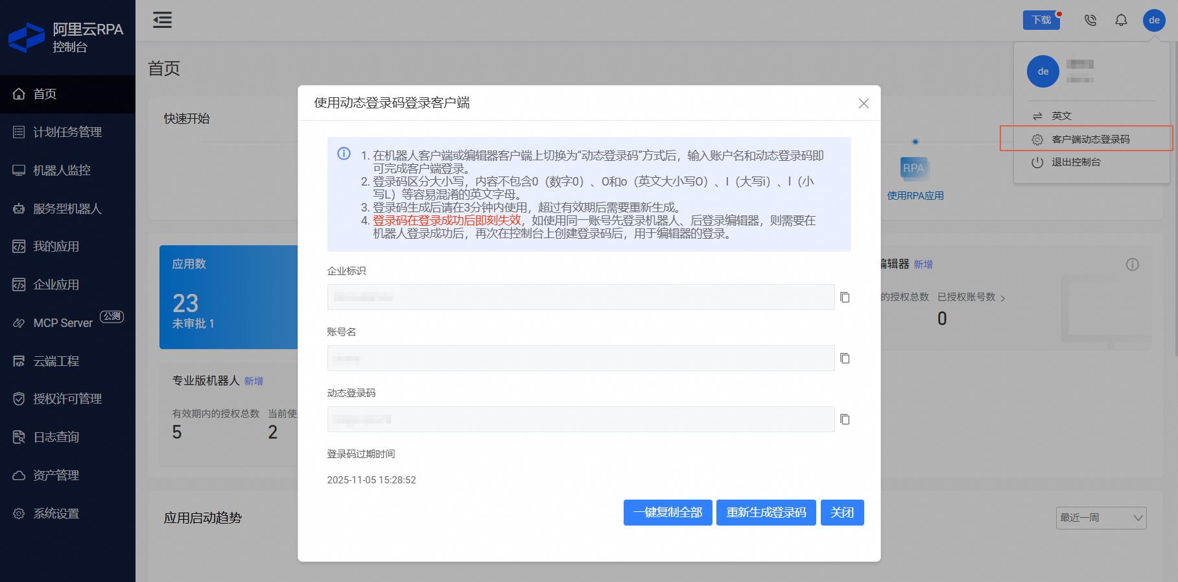Image resolution: width=1178 pixels, height=582 pixels.
Task: Click the link icon beside MCP Server
Action: pos(19,323)
